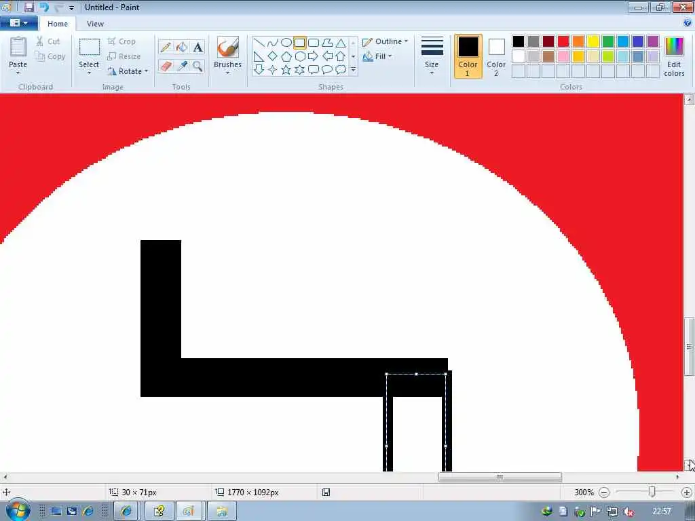
Task: Pick the red color swatch
Action: (563, 41)
